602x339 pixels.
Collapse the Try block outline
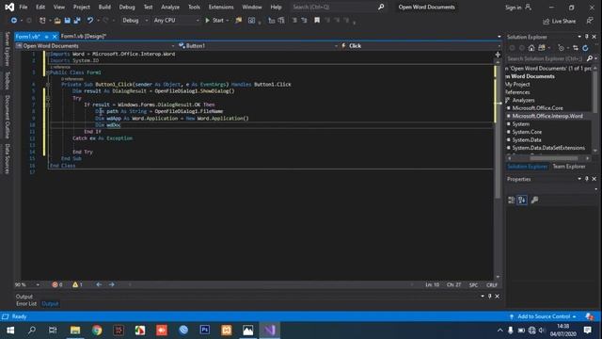coord(48,98)
